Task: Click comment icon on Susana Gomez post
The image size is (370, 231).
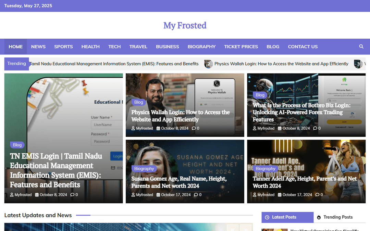Action: tap(196, 195)
